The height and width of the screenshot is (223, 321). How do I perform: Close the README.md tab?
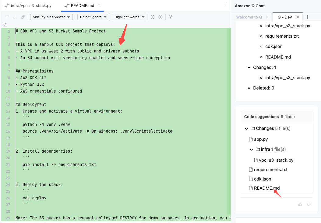pos(99,5)
